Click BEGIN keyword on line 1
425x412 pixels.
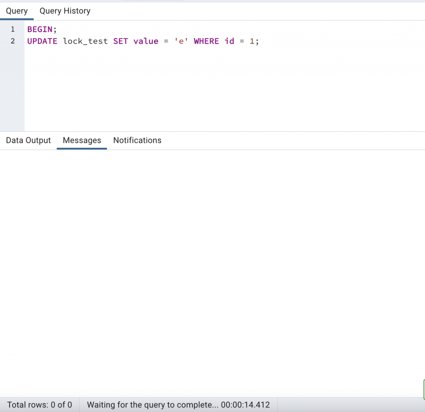click(x=40, y=29)
